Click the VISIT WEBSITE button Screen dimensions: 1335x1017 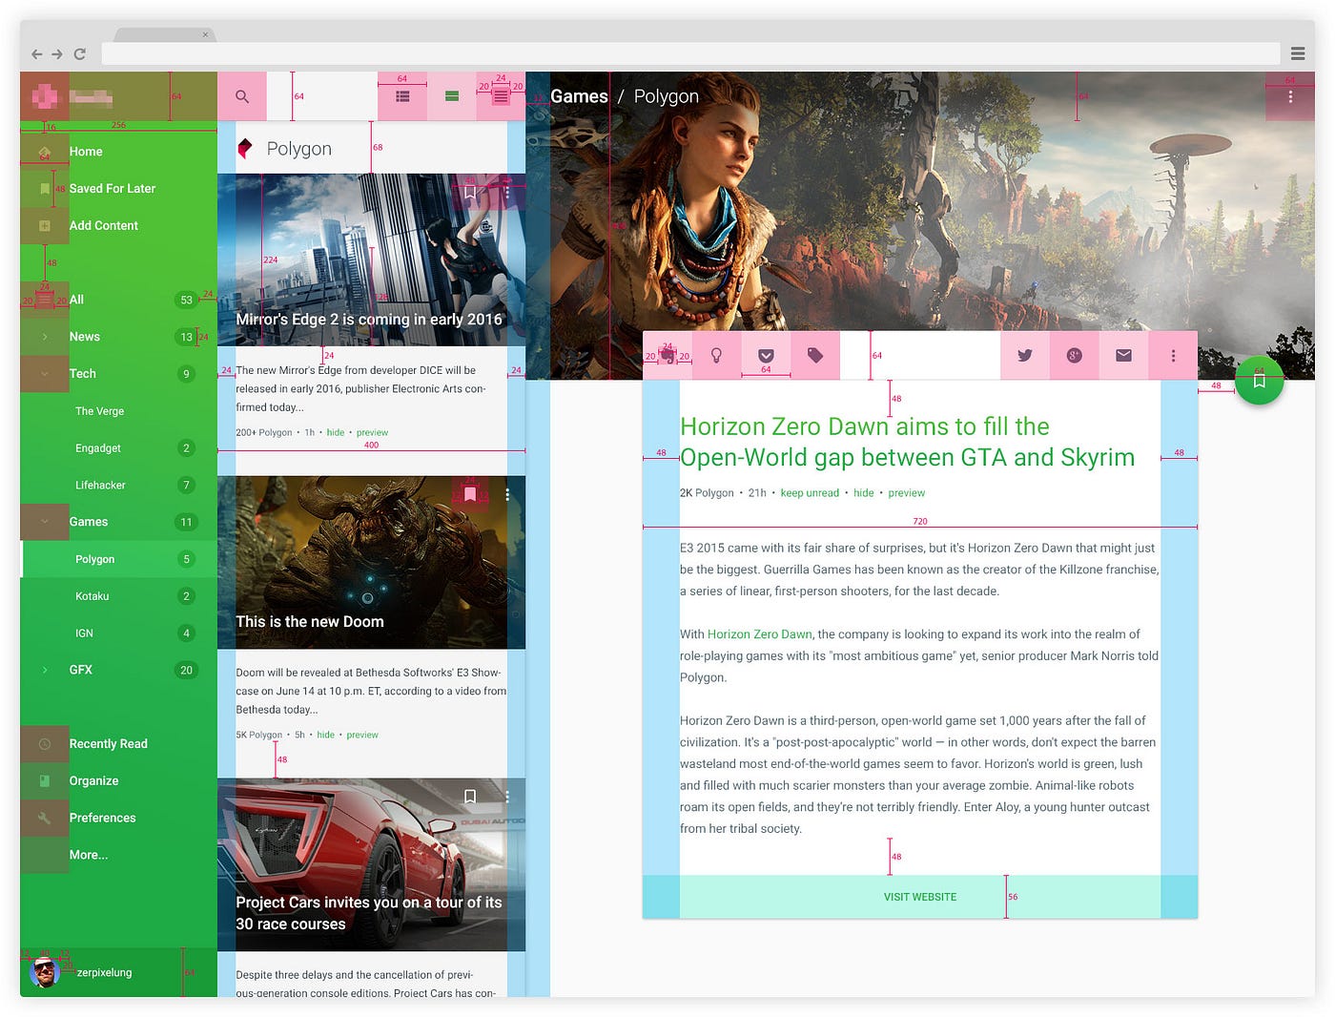tap(920, 897)
